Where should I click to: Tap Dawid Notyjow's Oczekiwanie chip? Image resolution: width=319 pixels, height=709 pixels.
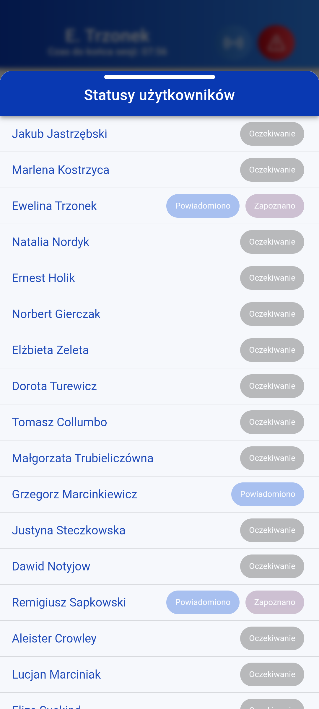[272, 566]
